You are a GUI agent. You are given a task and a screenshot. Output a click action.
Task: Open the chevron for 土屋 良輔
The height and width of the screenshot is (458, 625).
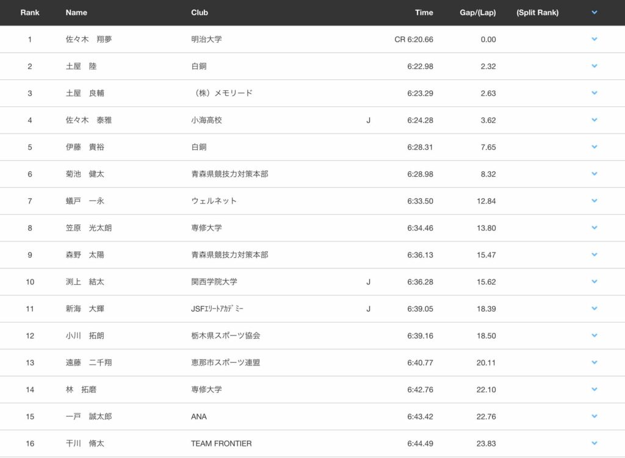coord(594,93)
